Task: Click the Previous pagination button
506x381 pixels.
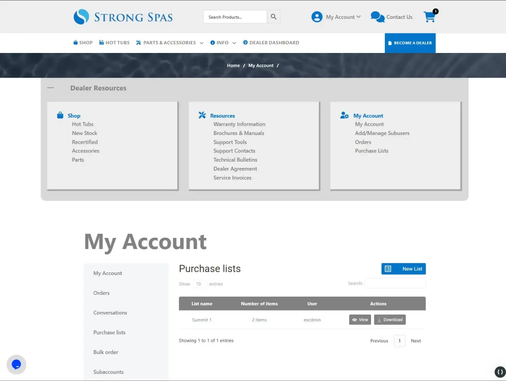Action: pos(379,341)
